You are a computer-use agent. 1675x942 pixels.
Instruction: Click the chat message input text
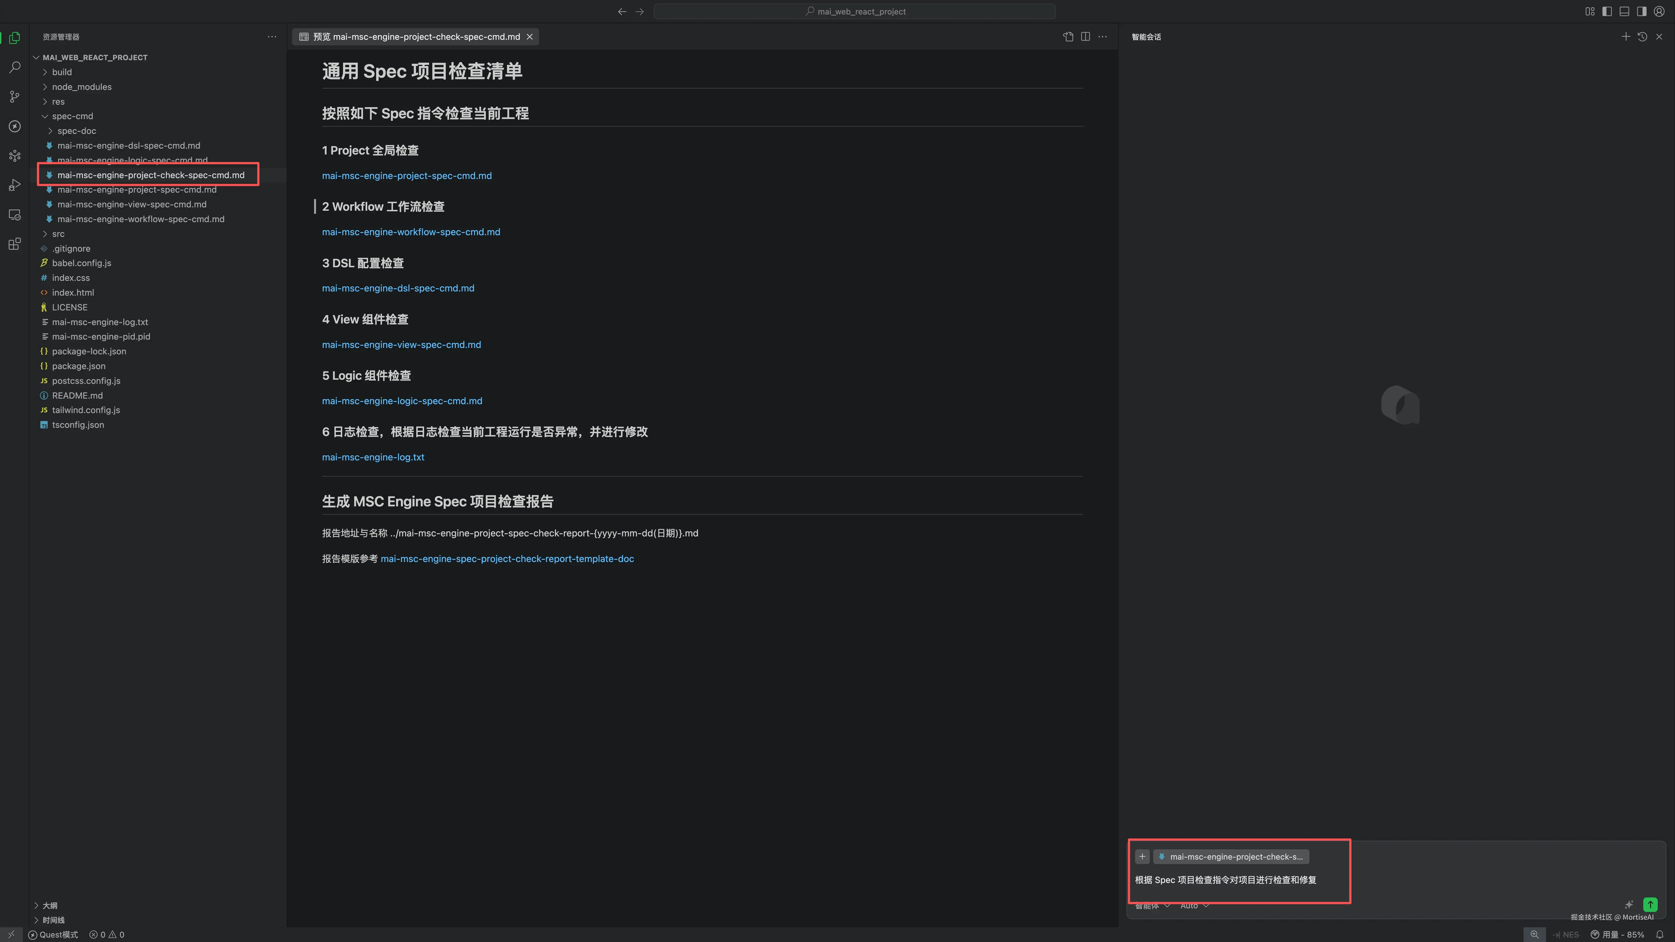click(1225, 880)
